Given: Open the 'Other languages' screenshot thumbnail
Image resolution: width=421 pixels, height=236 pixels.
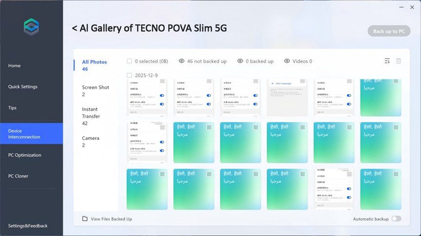Looking at the screenshot, I should pyautogui.click(x=287, y=97).
